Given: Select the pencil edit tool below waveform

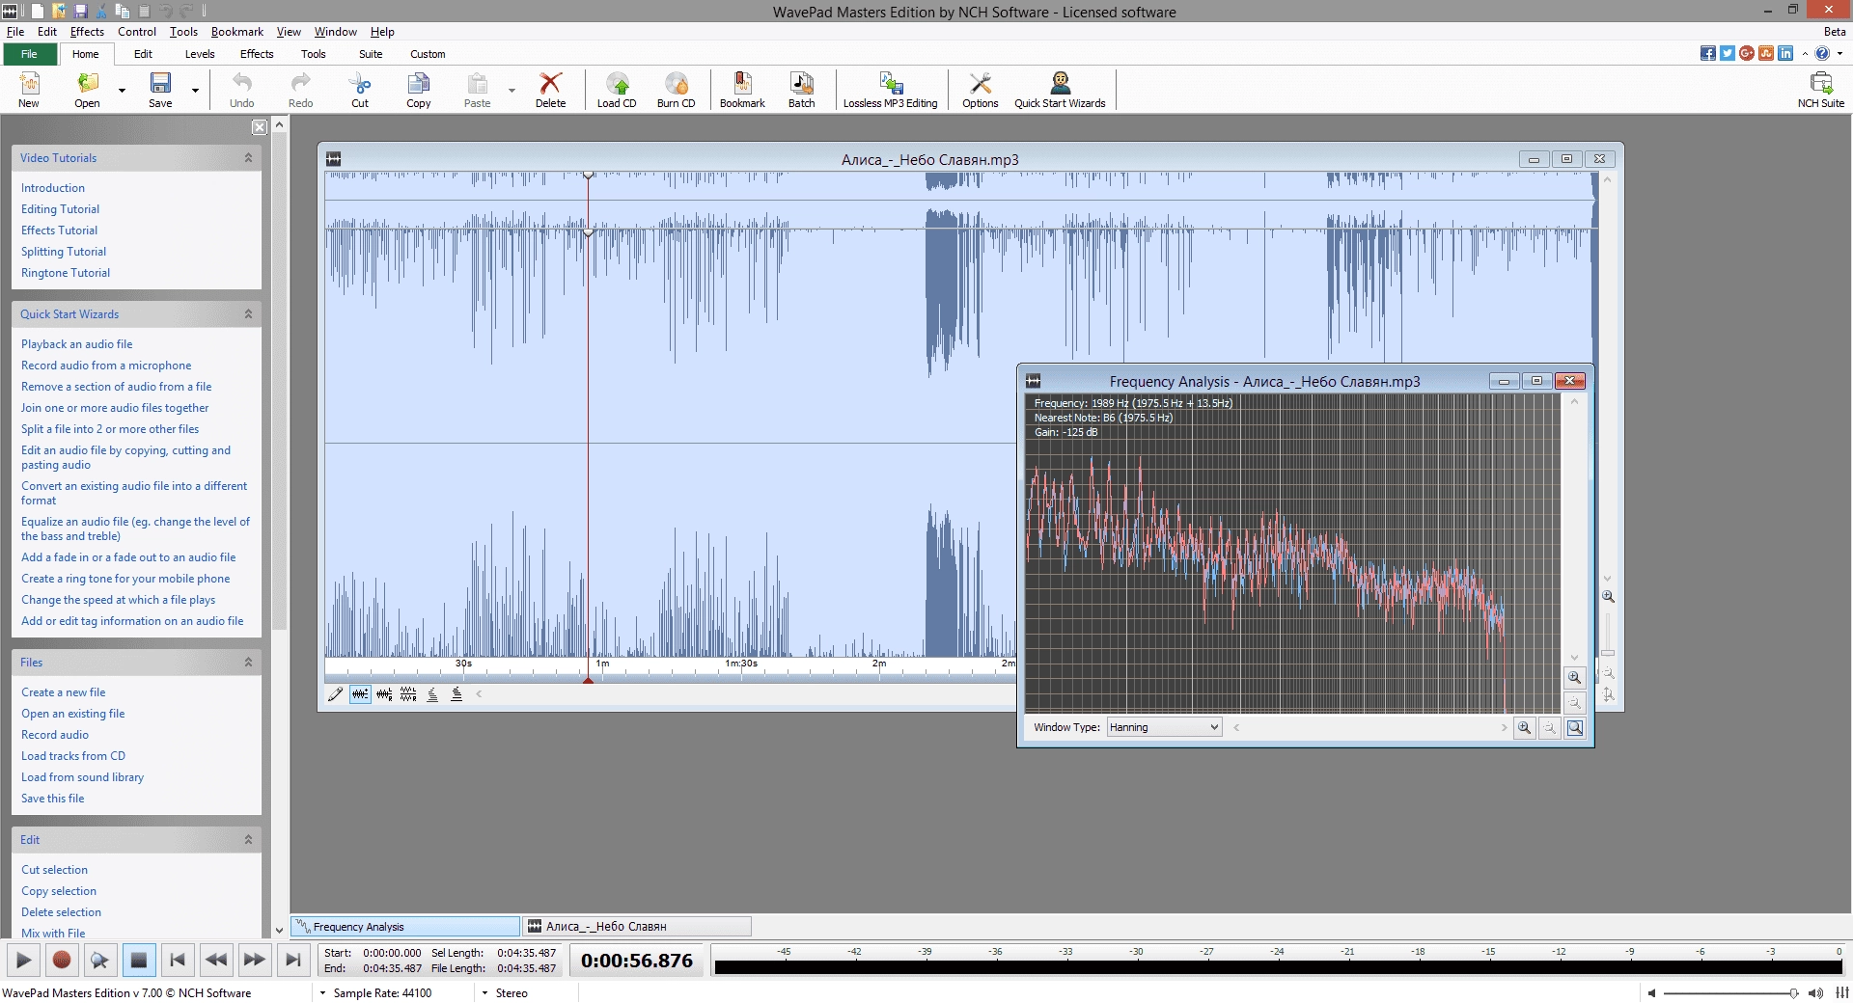Looking at the screenshot, I should (x=335, y=694).
